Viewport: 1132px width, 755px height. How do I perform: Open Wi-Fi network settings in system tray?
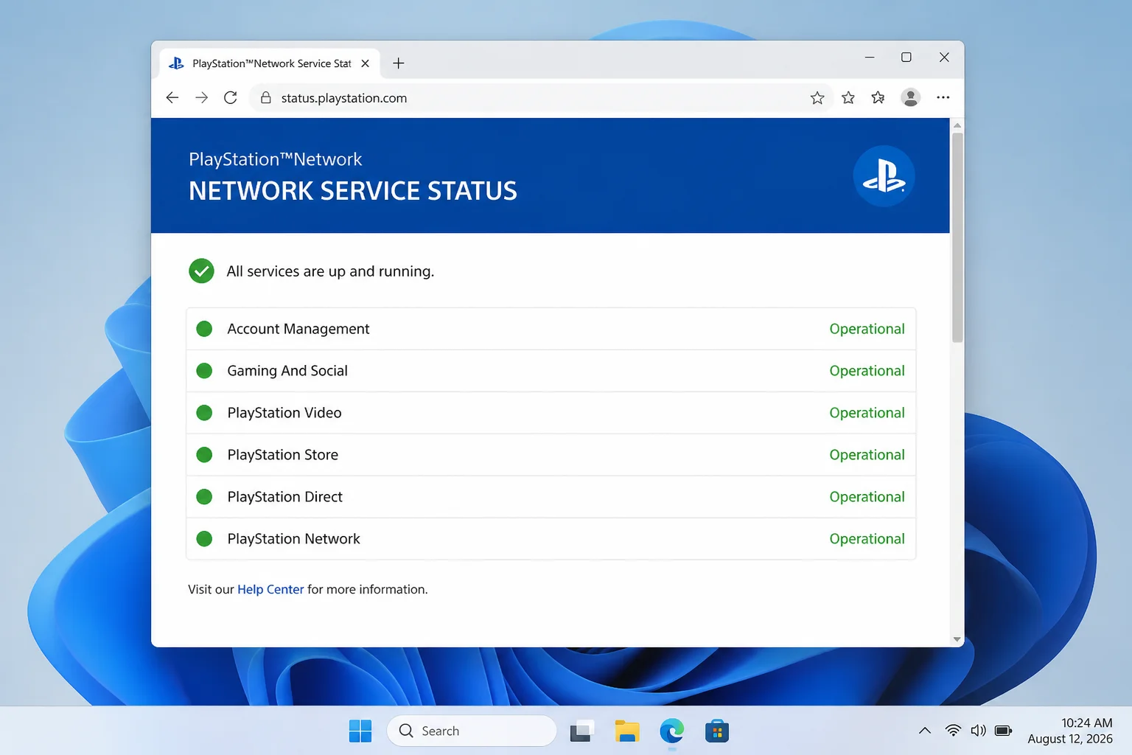[x=953, y=731]
